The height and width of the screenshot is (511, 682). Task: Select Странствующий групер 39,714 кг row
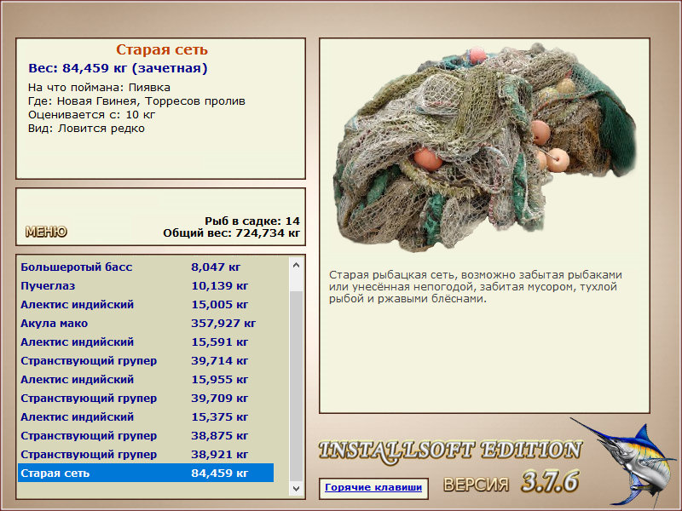(146, 360)
